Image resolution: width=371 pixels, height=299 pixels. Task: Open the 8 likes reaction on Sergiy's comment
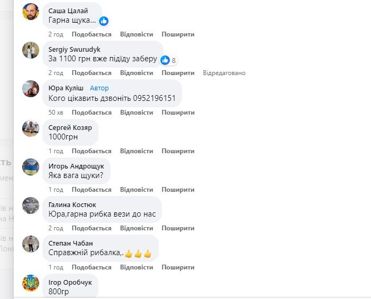click(x=169, y=60)
